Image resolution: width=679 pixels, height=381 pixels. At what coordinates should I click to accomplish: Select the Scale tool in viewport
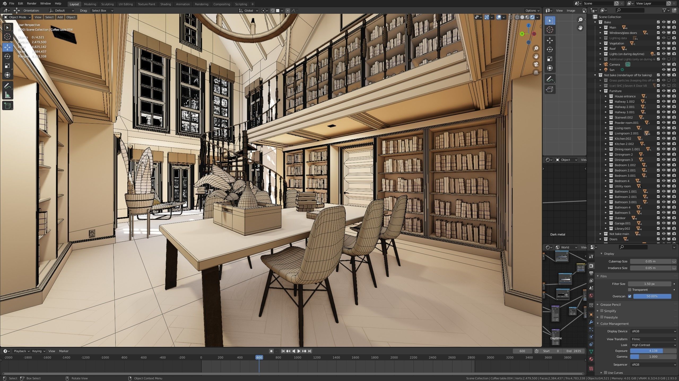pyautogui.click(x=7, y=66)
